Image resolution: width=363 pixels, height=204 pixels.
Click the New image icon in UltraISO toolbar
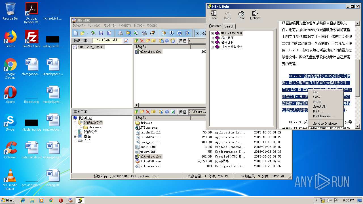(x=76, y=33)
